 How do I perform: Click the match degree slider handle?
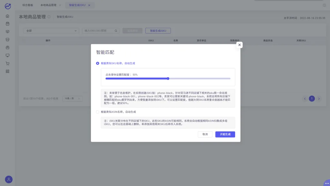point(168,79)
